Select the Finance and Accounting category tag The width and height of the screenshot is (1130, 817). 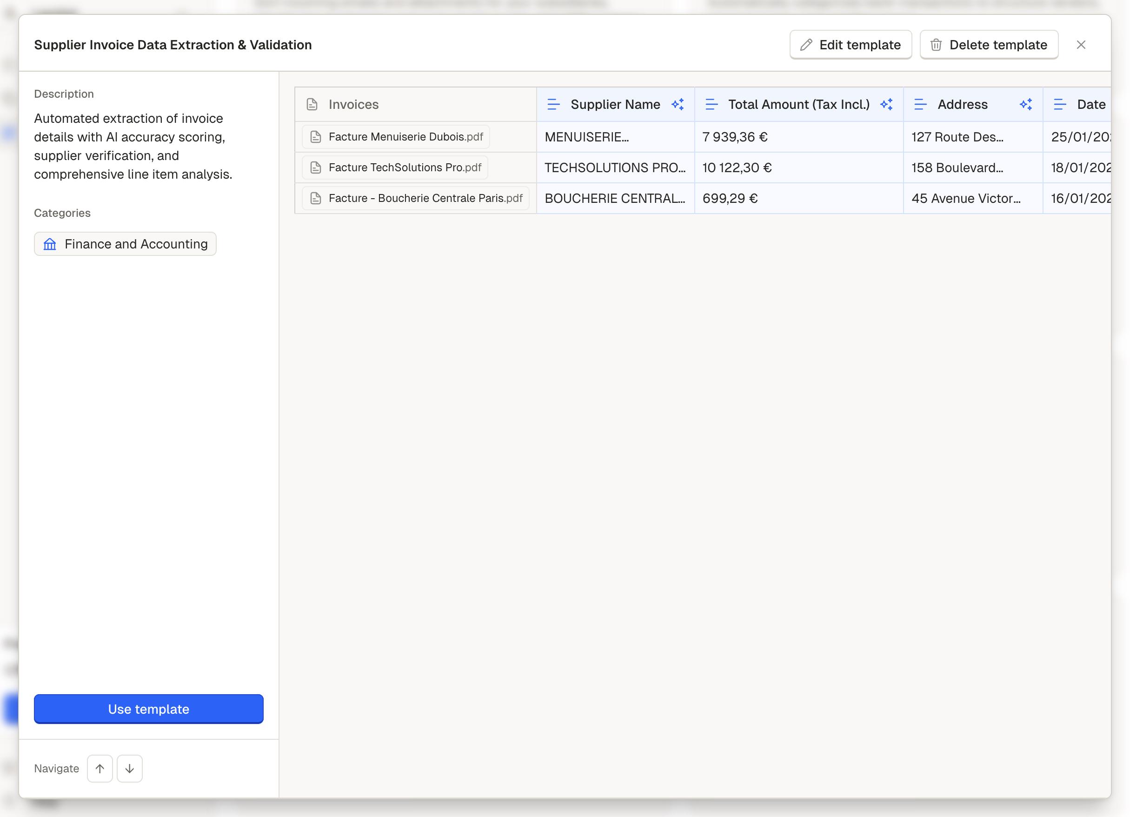point(125,244)
